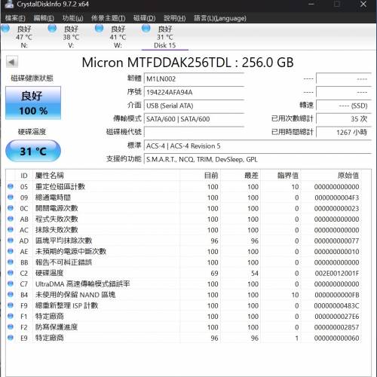Select disk W: status orb icon
The image size is (377, 377).
(x=100, y=28)
